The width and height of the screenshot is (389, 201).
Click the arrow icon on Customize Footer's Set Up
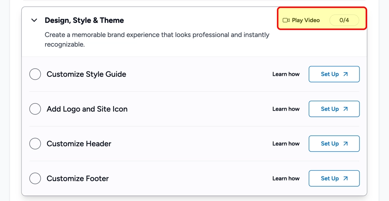click(x=345, y=178)
